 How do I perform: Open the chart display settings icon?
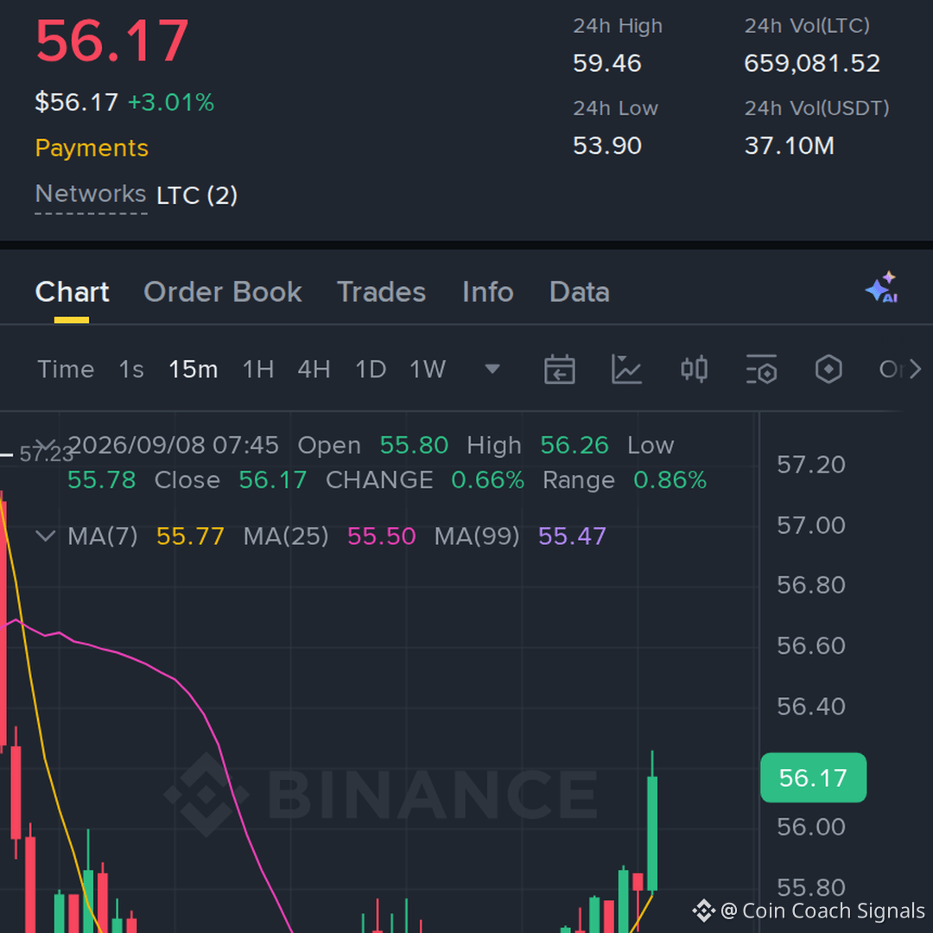point(761,369)
